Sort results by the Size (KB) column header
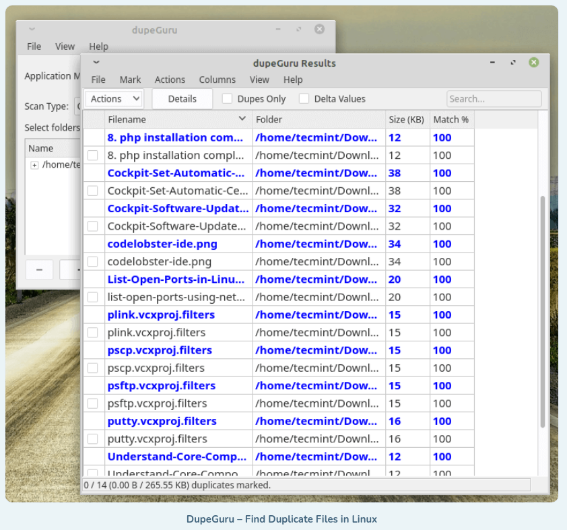Image resolution: width=567 pixels, height=530 pixels. tap(406, 119)
